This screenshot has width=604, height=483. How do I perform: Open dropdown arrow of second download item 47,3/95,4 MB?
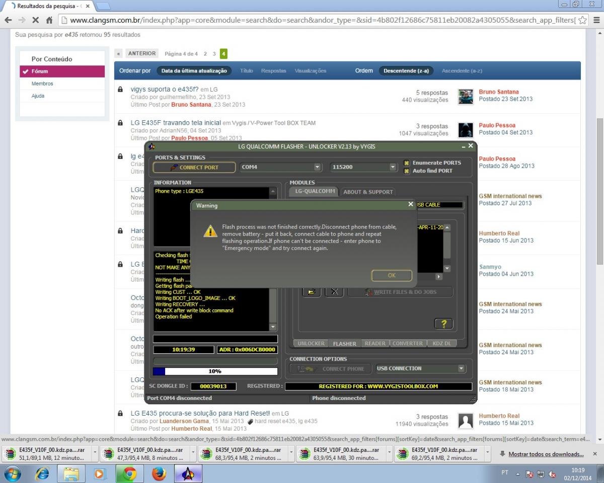pyautogui.click(x=193, y=454)
